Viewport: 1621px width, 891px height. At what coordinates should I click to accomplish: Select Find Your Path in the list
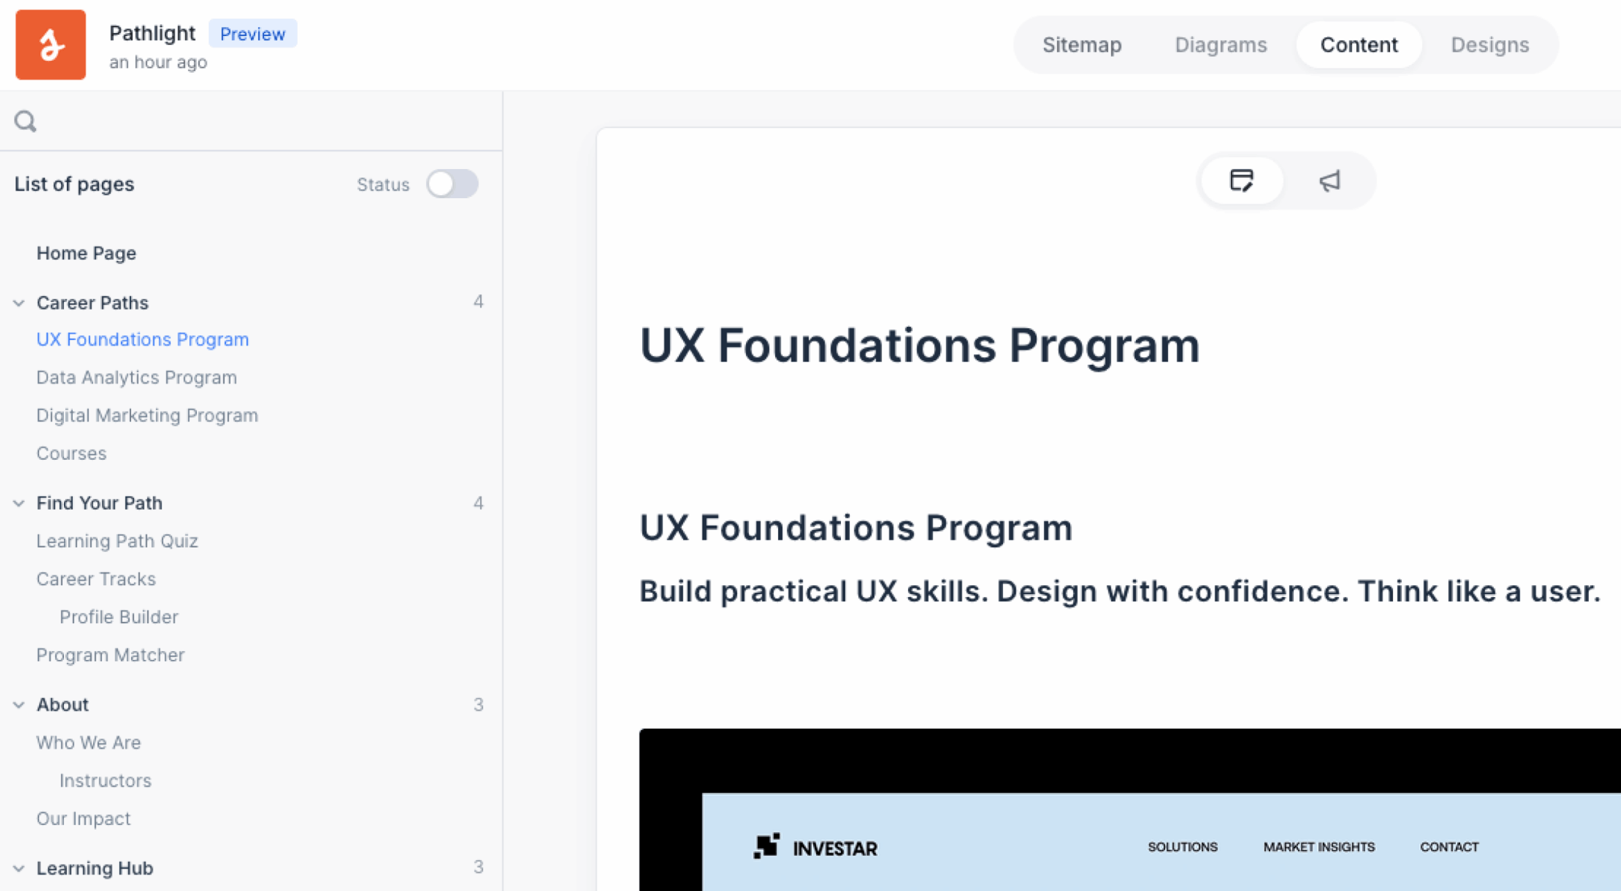(99, 503)
